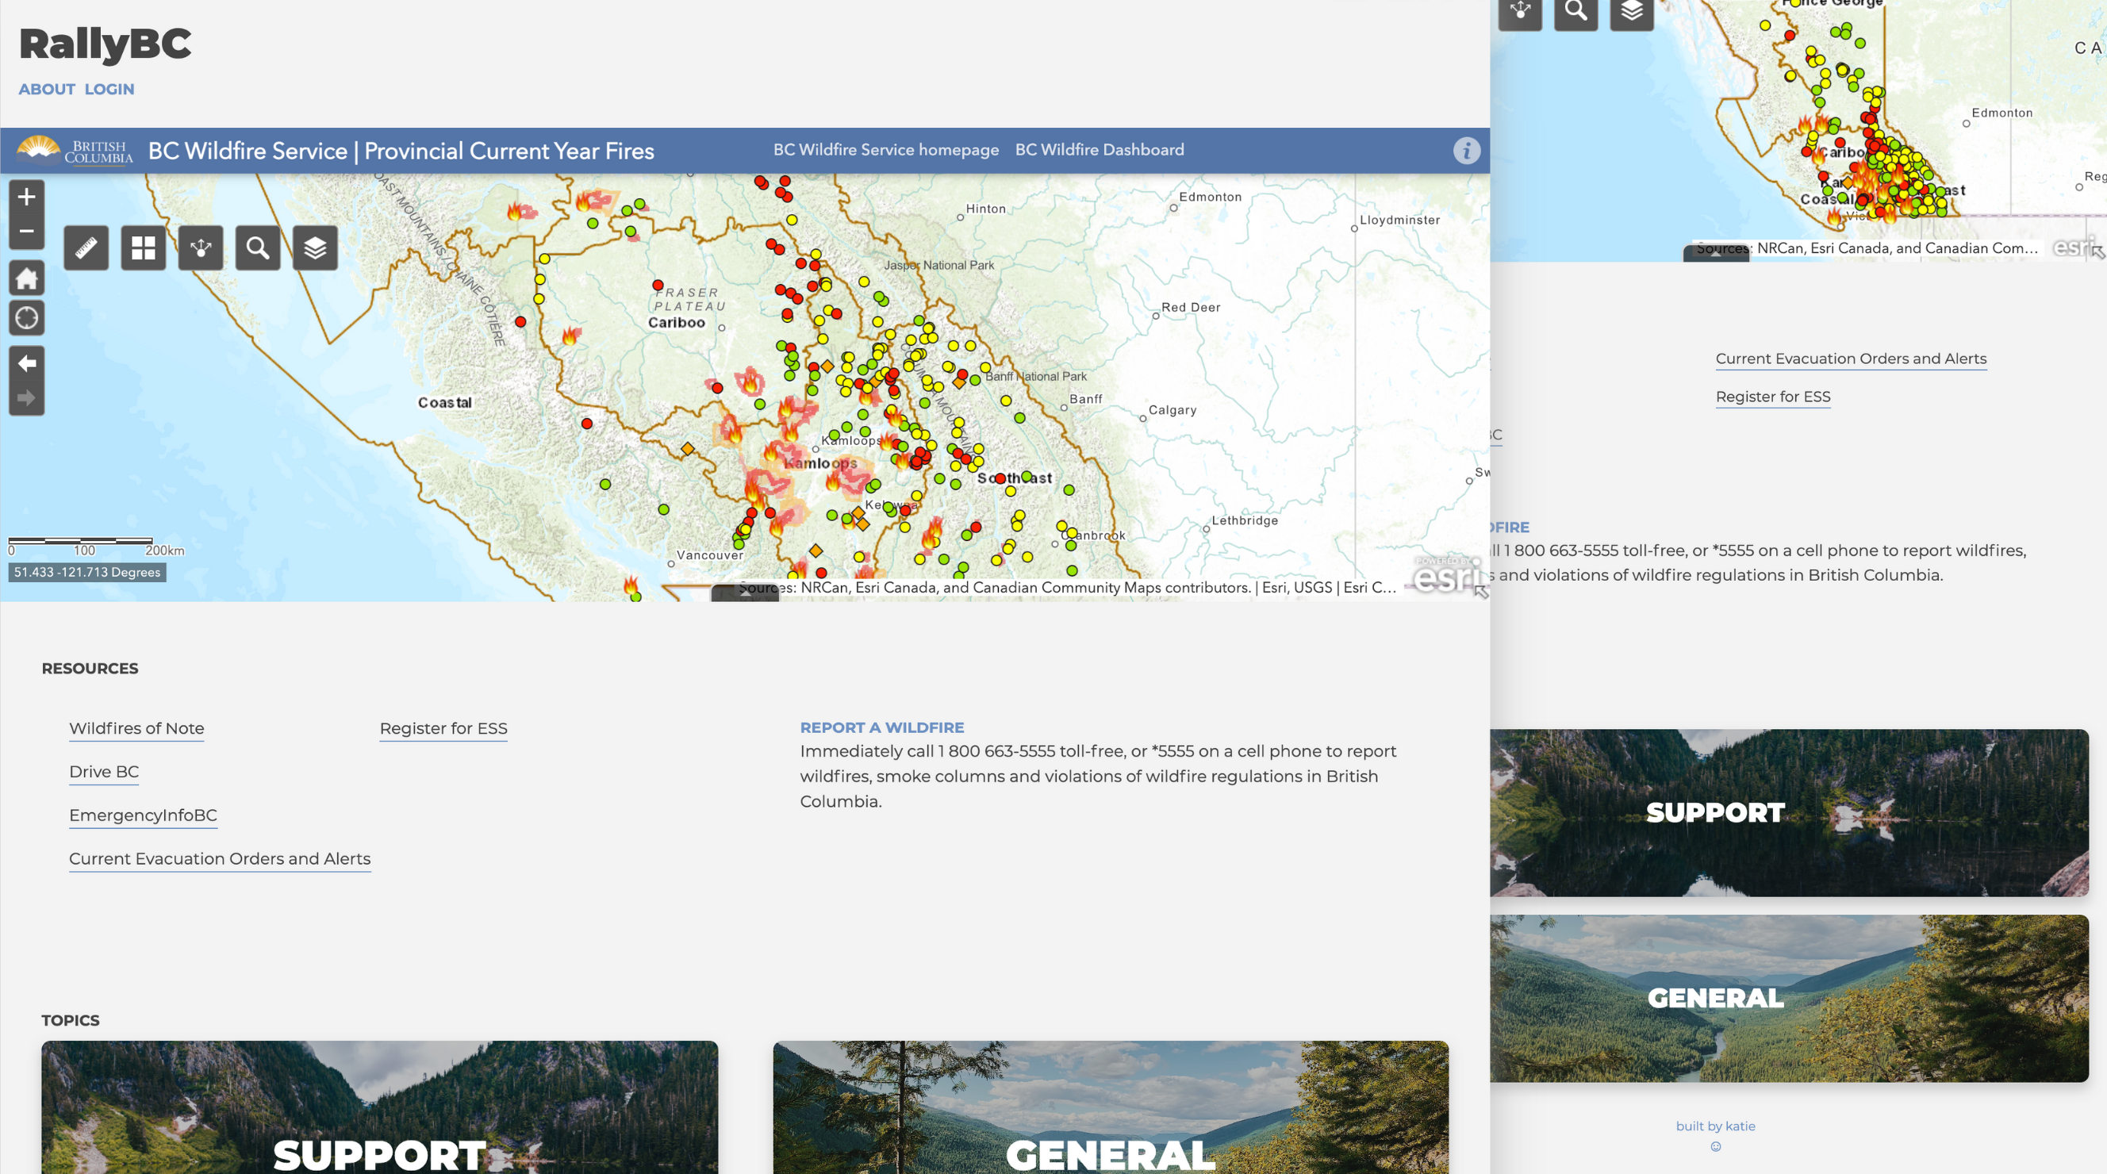Click the map title Provincial Current Year Fires
Screen dimensions: 2107x1174
[x=509, y=151]
